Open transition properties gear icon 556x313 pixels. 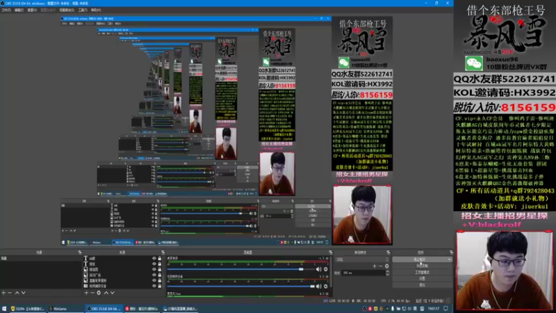(386, 266)
